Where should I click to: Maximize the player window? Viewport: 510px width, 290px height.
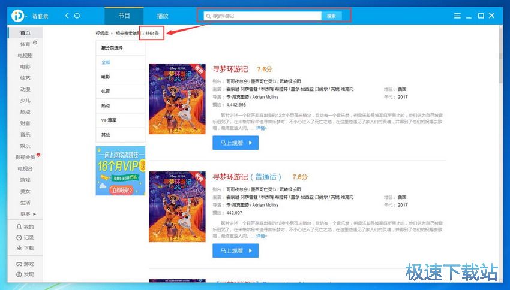tap(481, 16)
